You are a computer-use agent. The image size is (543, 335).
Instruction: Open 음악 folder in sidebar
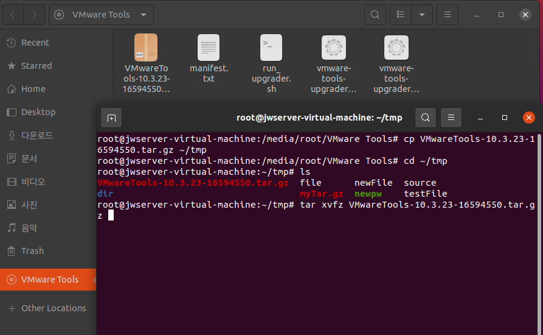[x=48, y=228]
